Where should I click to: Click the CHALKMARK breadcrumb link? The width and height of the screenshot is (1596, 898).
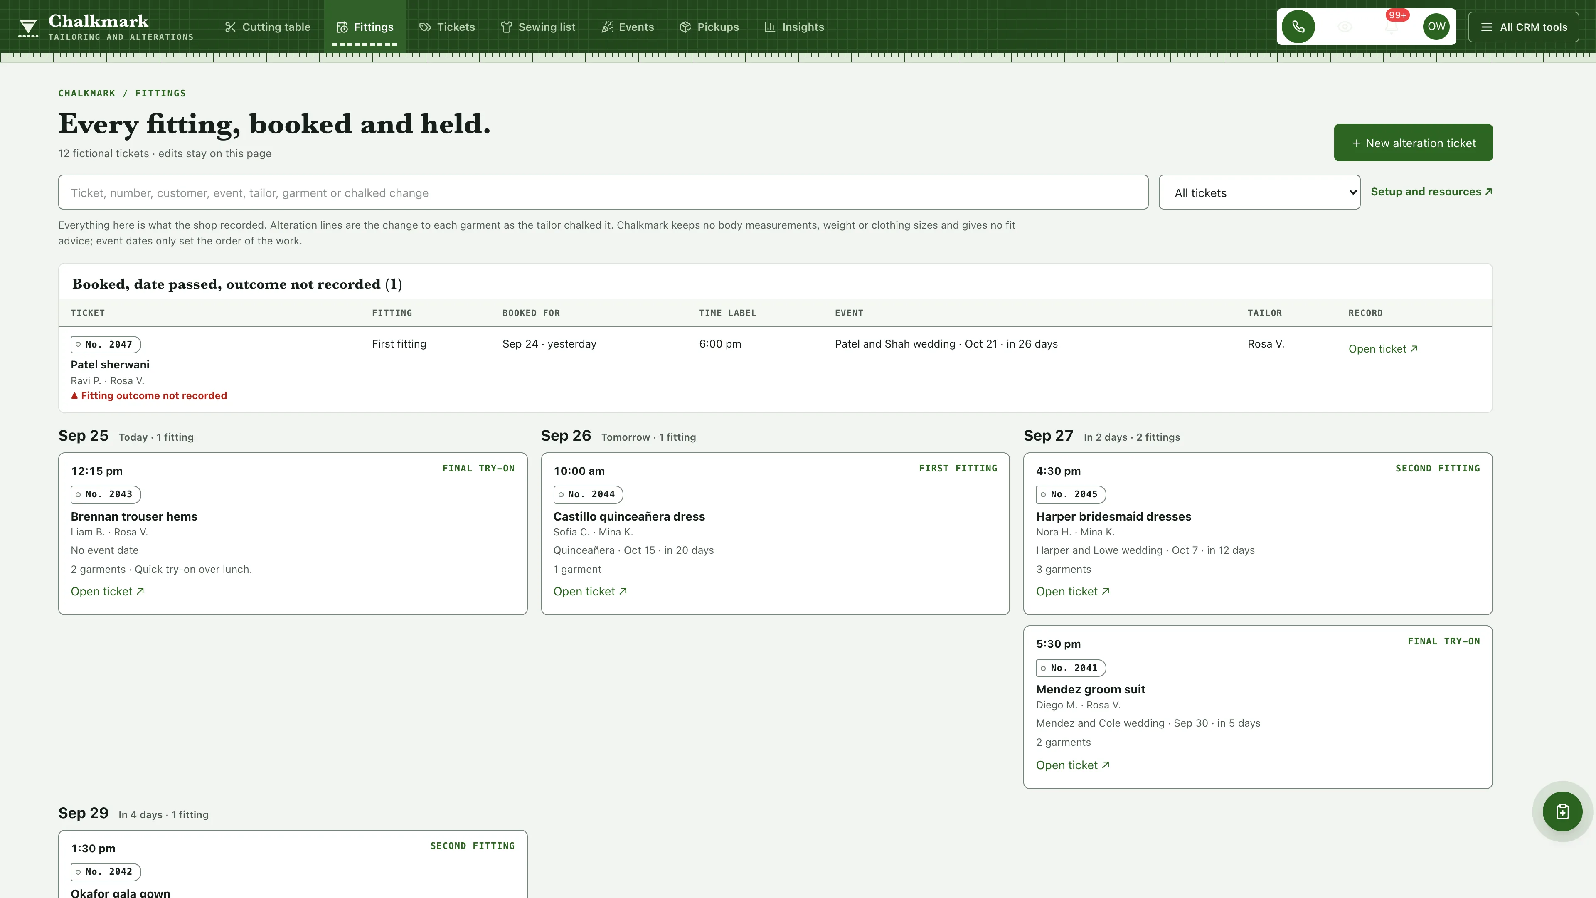click(87, 93)
